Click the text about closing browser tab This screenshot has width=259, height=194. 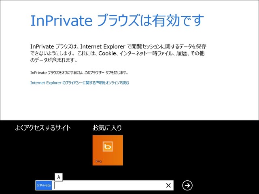79,73
